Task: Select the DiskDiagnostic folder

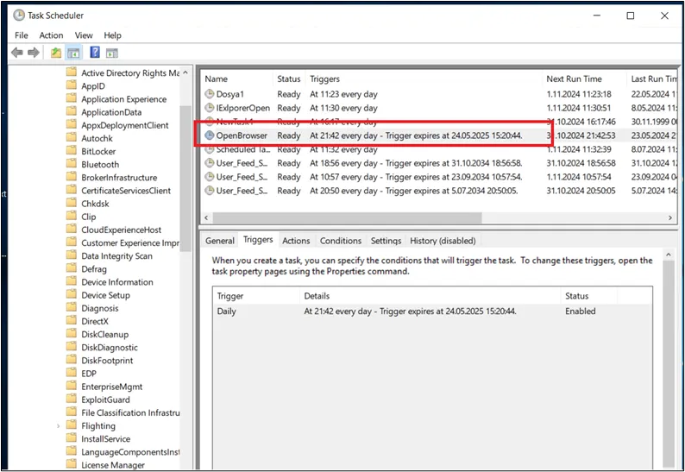Action: pos(110,348)
